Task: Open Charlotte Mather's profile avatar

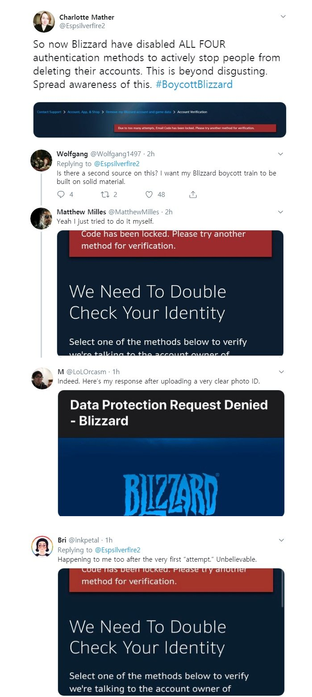Action: [x=44, y=21]
